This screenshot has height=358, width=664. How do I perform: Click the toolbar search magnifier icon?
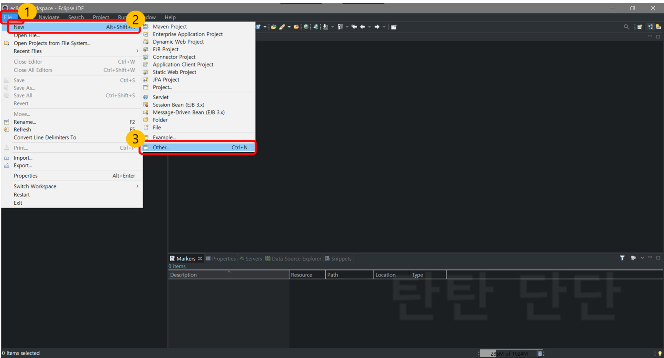click(x=626, y=27)
